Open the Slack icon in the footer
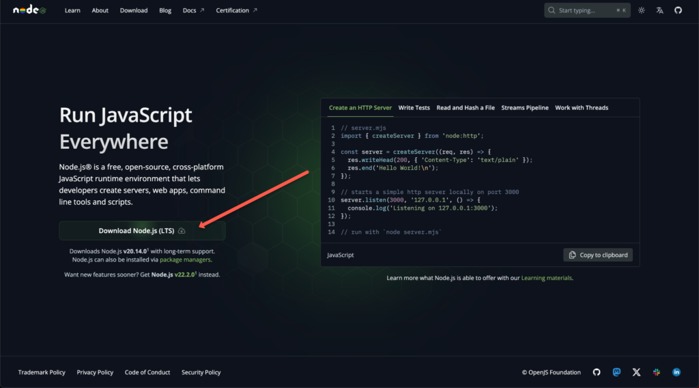Viewport: 699px width, 388px height. point(657,372)
